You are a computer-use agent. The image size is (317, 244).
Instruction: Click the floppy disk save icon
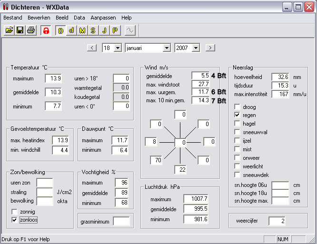pos(20,30)
